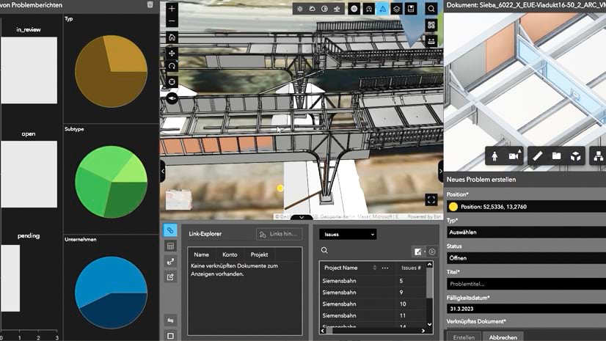Click the folder icon in document viewer

[557, 156]
